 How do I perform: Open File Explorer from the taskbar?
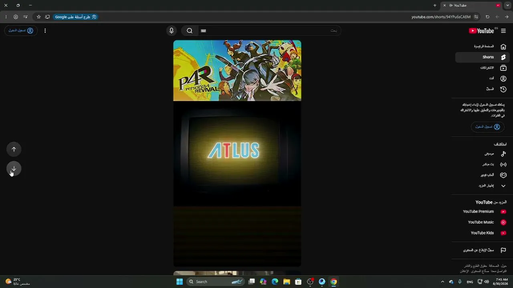pos(287,282)
